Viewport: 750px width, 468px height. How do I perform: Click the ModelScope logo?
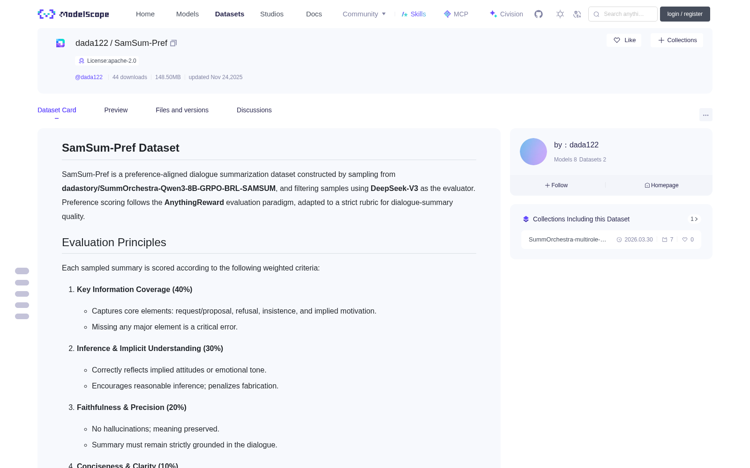click(73, 14)
